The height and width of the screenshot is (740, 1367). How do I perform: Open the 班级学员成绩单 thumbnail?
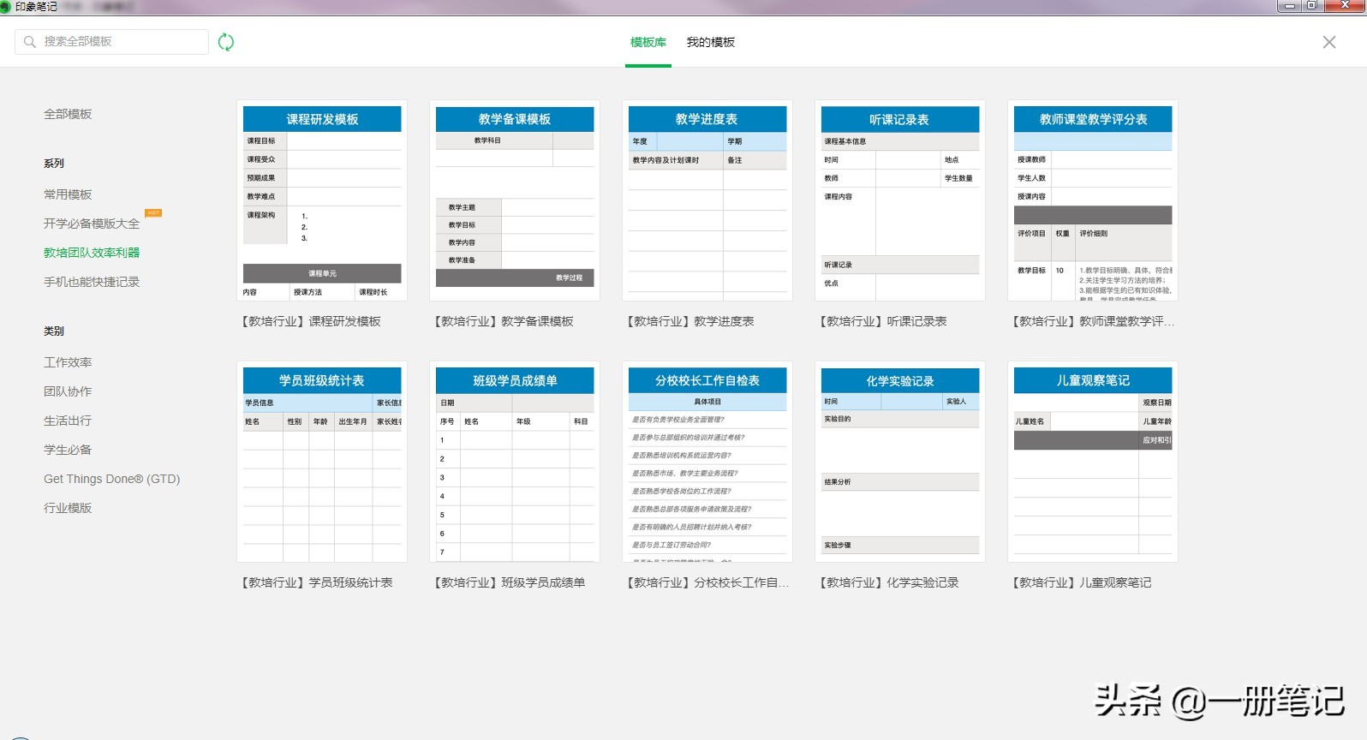515,462
